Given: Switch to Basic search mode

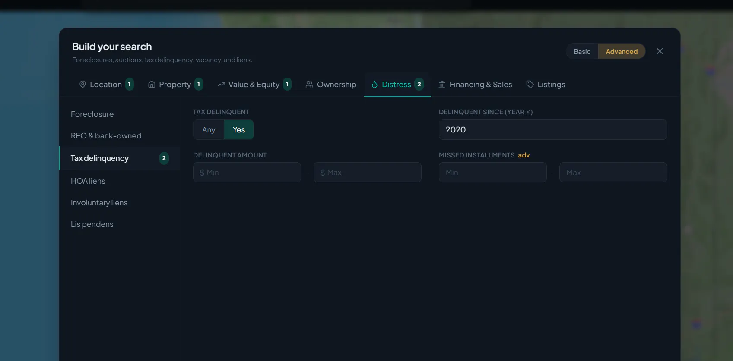Looking at the screenshot, I should pyautogui.click(x=582, y=51).
